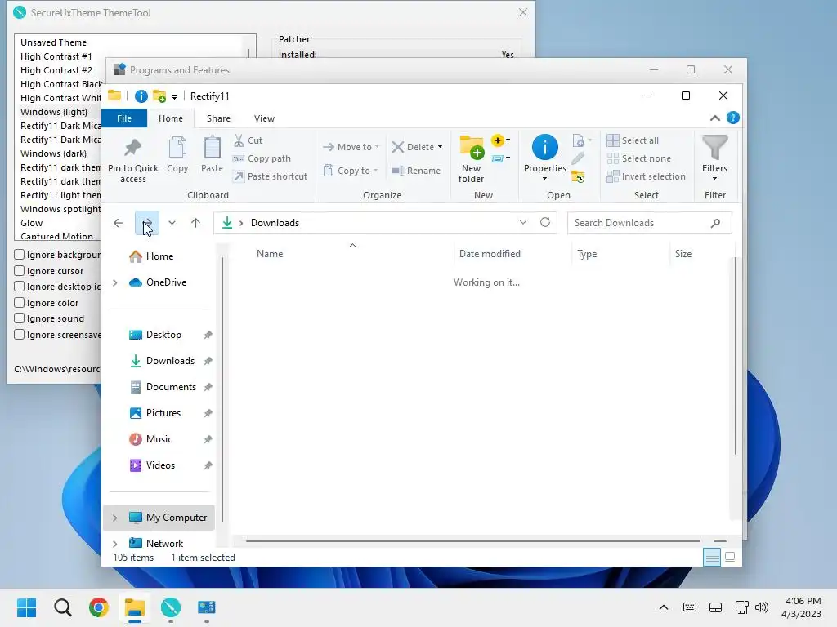Sort by Type column header
Image resolution: width=837 pixels, height=627 pixels.
(x=620, y=254)
